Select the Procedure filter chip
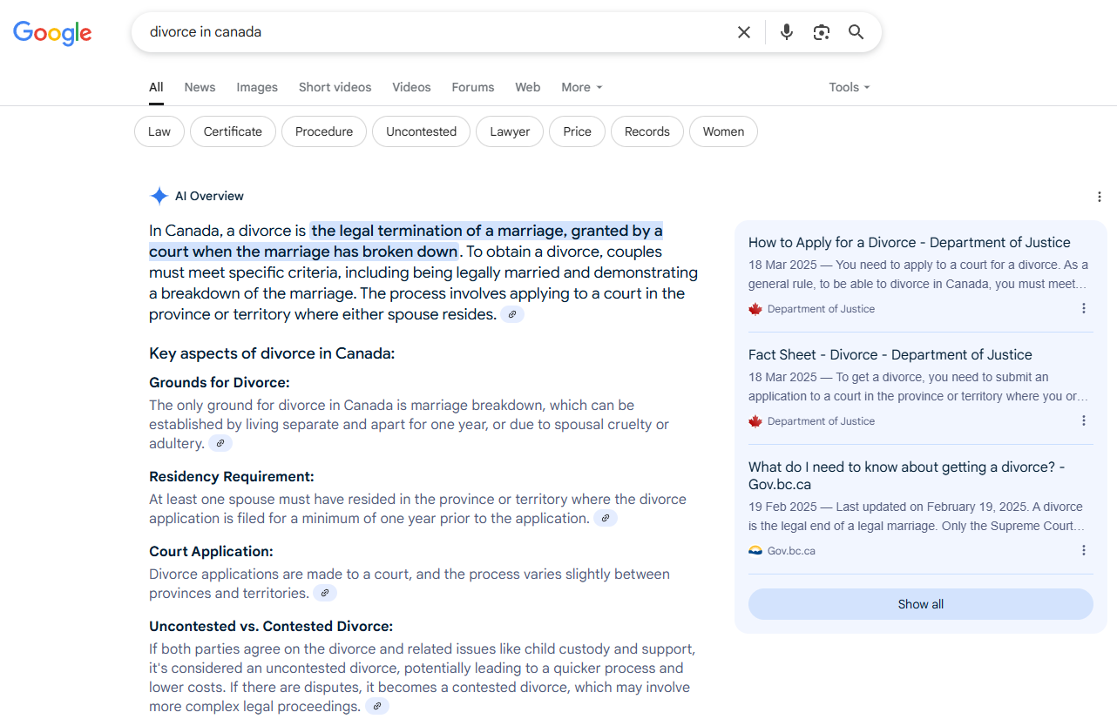Image resolution: width=1117 pixels, height=719 pixels. coord(324,131)
